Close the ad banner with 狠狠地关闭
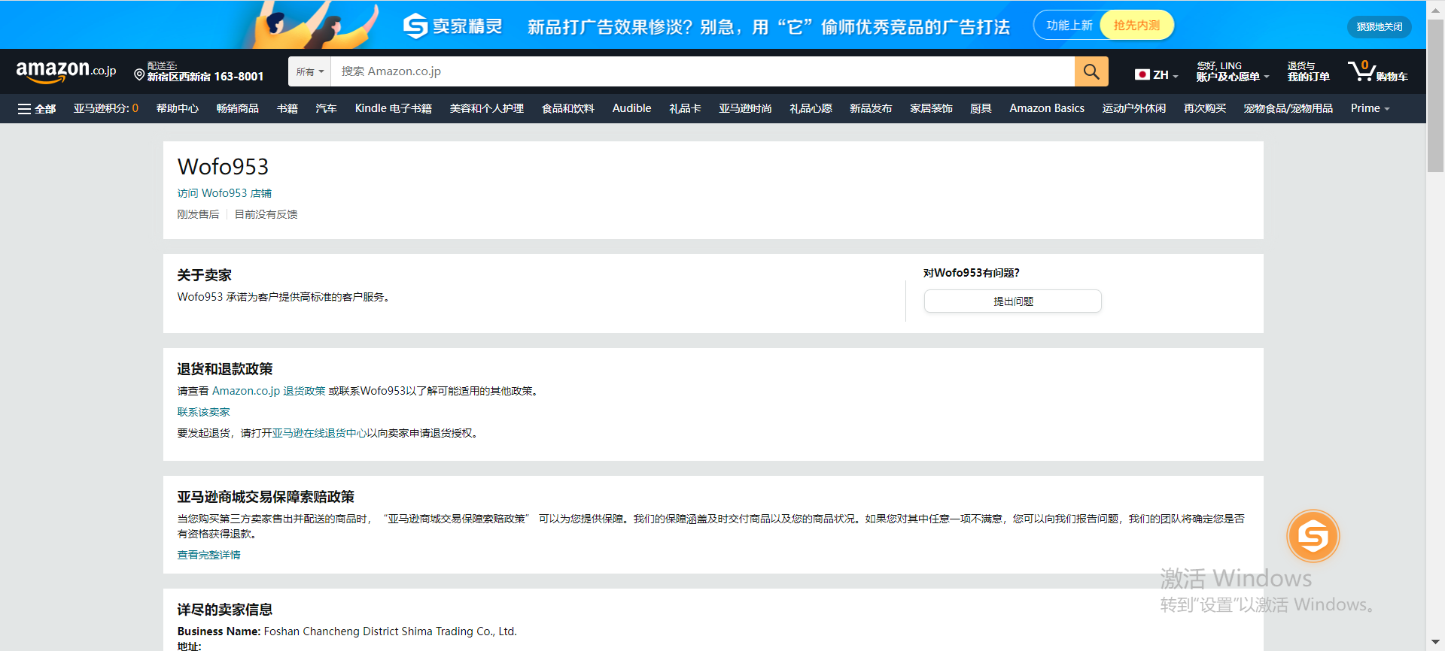This screenshot has width=1445, height=651. (1380, 27)
